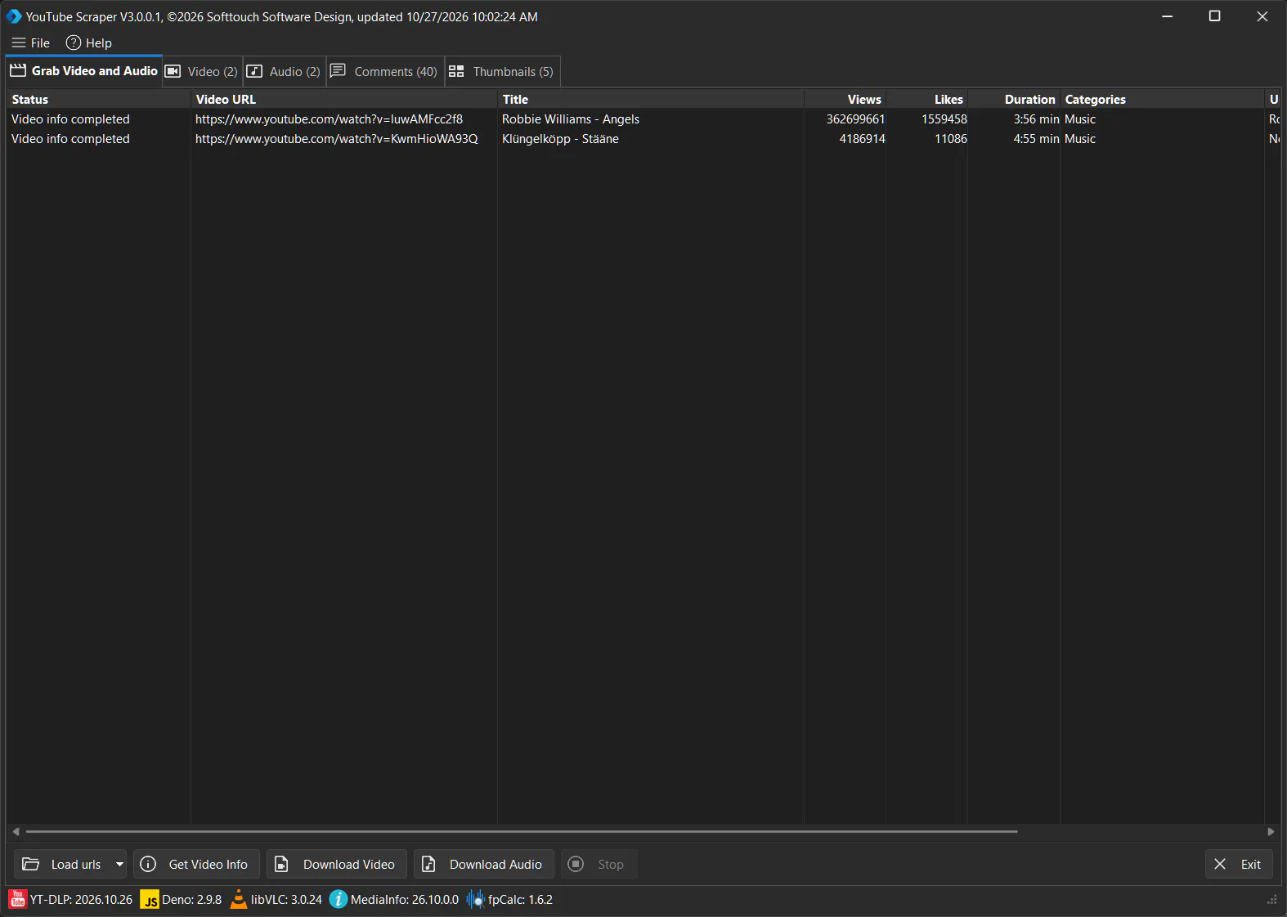
Task: Click the fpCalc waveform icon
Action: (x=476, y=899)
